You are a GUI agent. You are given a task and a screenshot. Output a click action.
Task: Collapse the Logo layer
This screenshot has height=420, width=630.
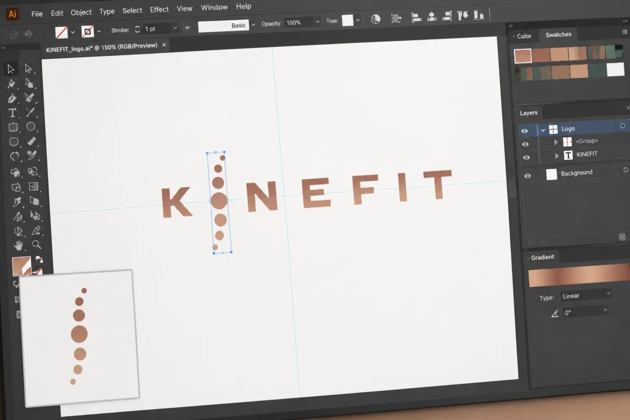tap(543, 130)
